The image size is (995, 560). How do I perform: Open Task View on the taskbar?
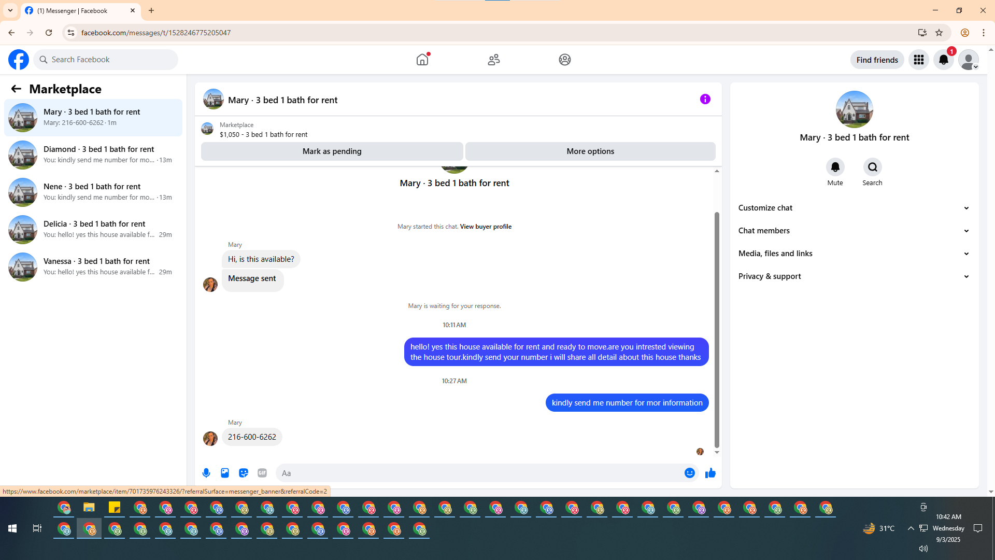pos(37,528)
